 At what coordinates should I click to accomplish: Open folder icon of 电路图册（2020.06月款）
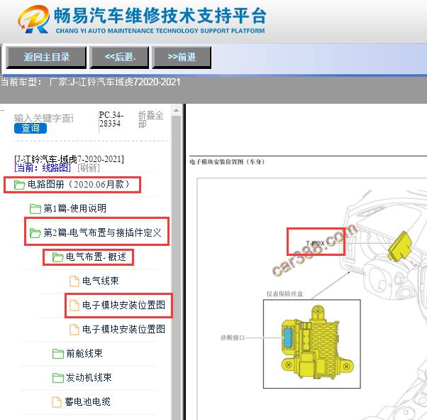[19, 185]
